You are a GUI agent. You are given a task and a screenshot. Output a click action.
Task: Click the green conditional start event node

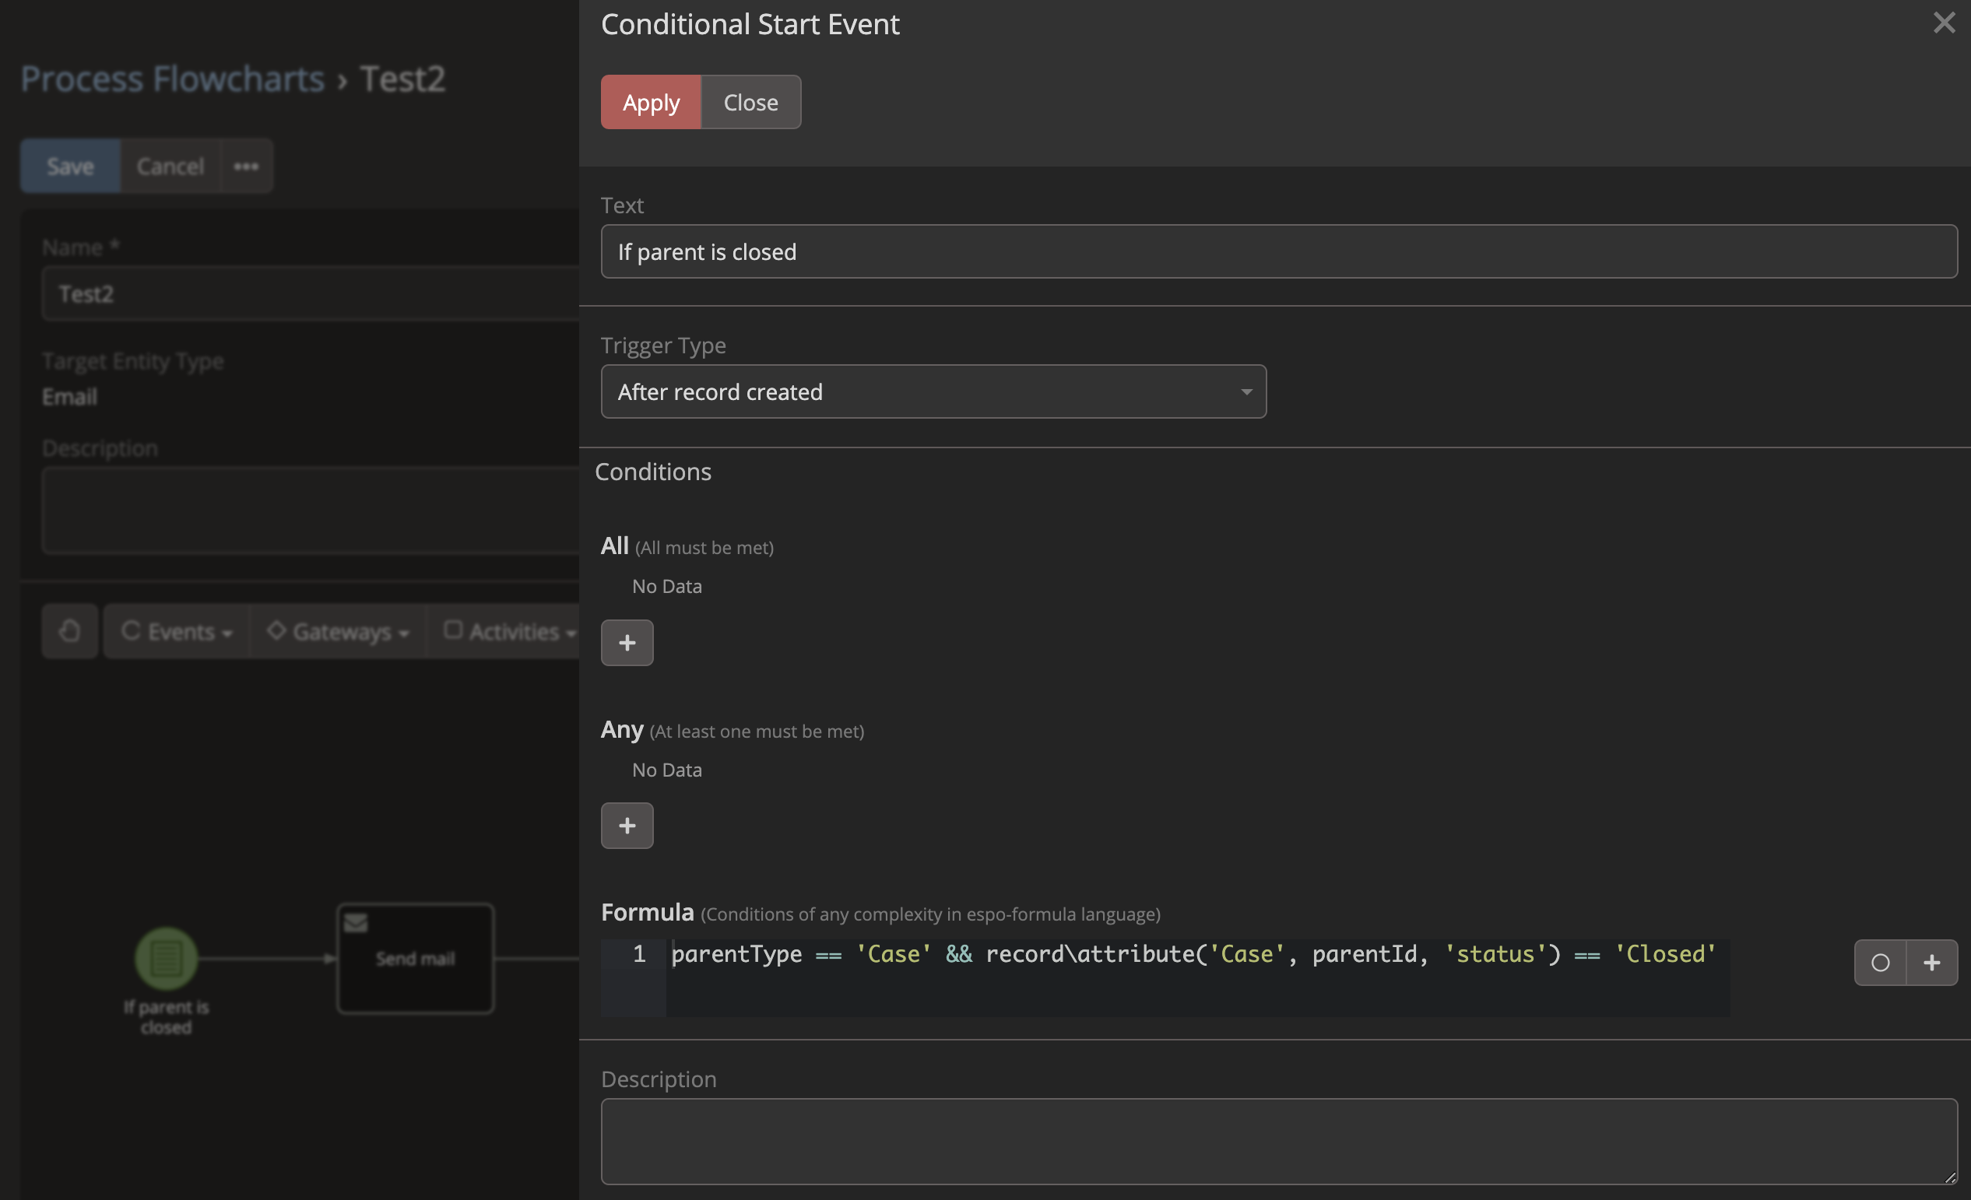tap(166, 958)
